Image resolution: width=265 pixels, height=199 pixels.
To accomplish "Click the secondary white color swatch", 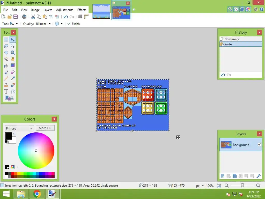I will [14, 141].
